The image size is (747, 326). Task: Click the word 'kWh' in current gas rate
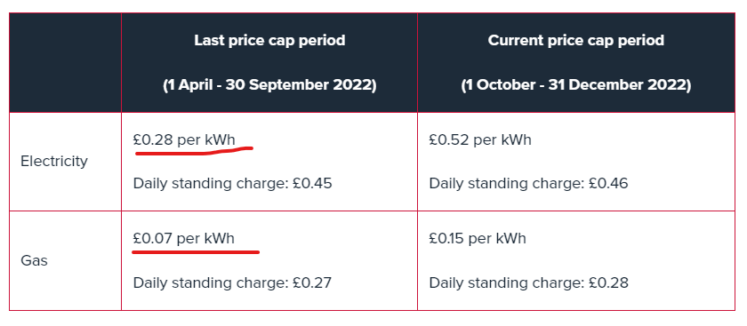[x=511, y=238]
